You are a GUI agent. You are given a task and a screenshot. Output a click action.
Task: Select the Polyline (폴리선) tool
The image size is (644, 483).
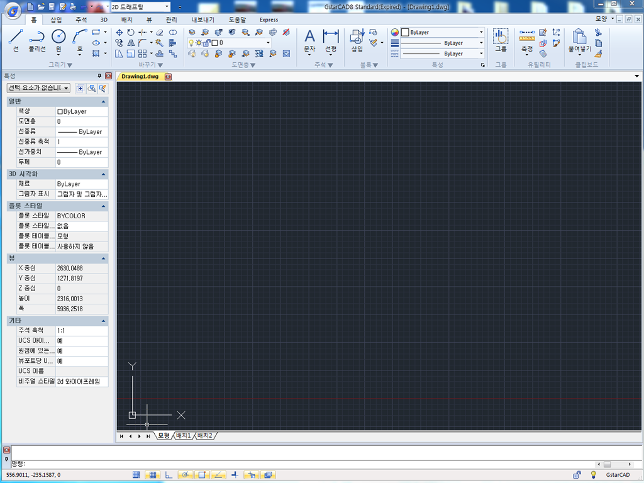[x=37, y=40]
